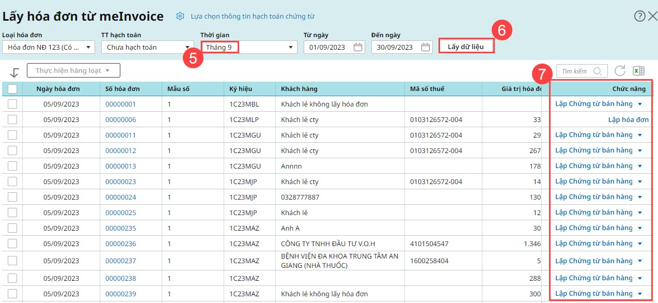Select customer cell Annnn
This screenshot has height=303, width=658.
click(291, 166)
